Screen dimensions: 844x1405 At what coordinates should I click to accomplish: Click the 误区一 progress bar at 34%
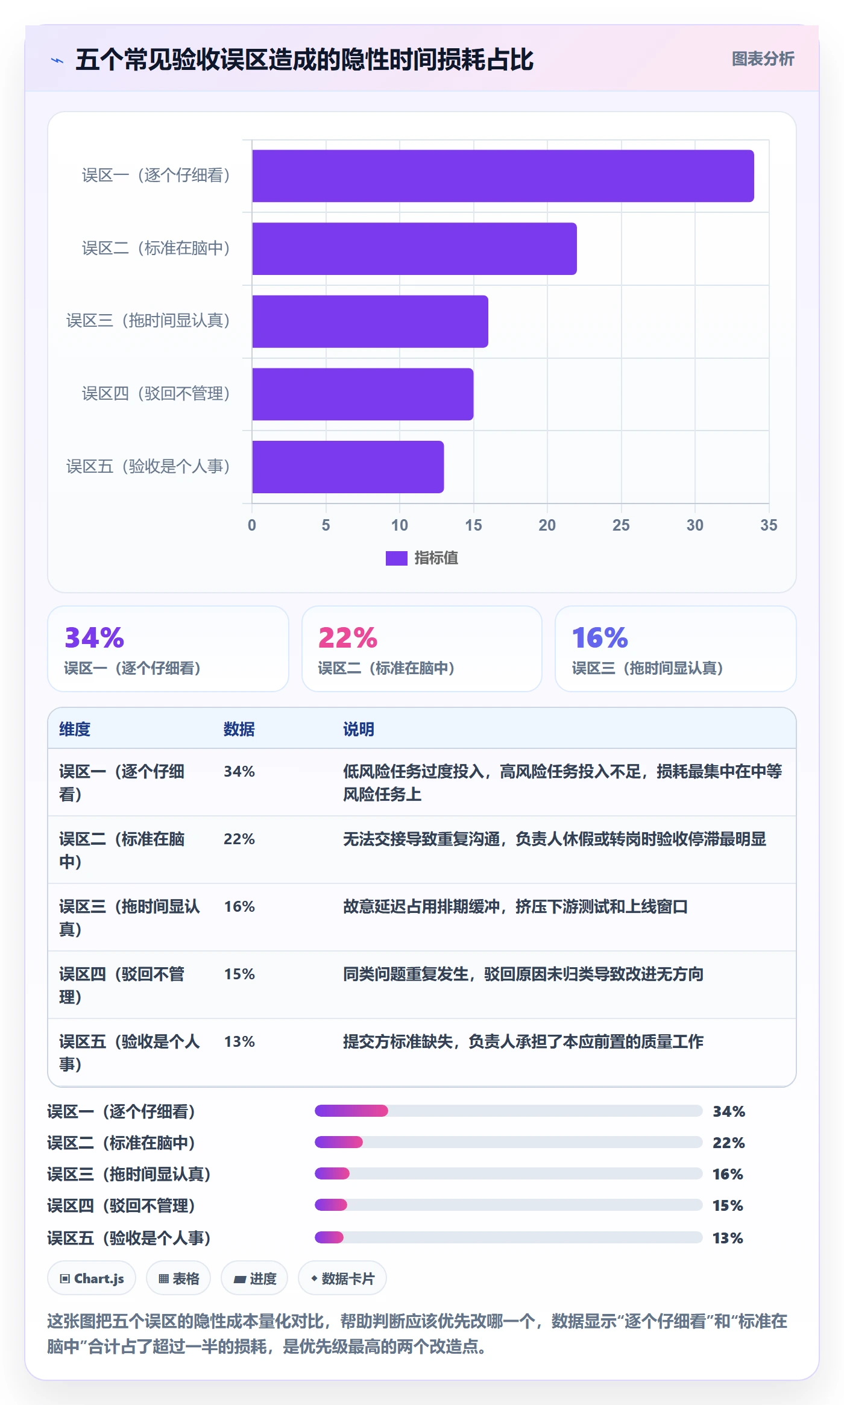pos(508,1111)
